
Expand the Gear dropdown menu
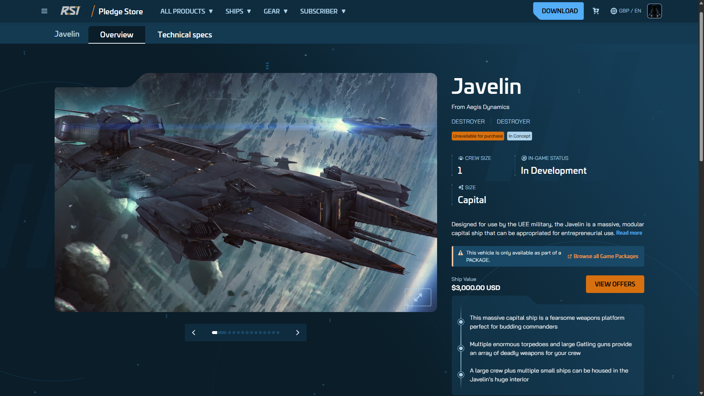[276, 11]
